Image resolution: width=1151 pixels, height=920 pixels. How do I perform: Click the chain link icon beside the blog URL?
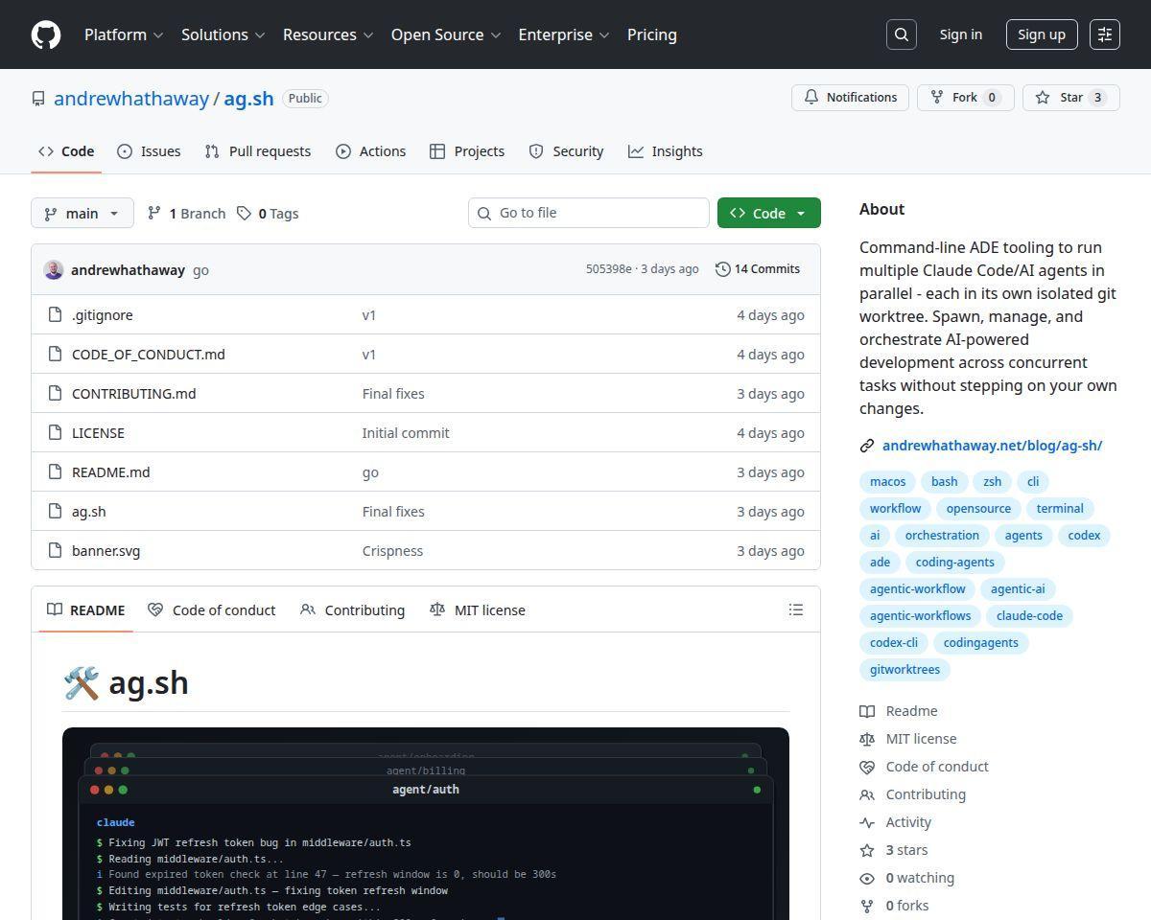coord(867,445)
